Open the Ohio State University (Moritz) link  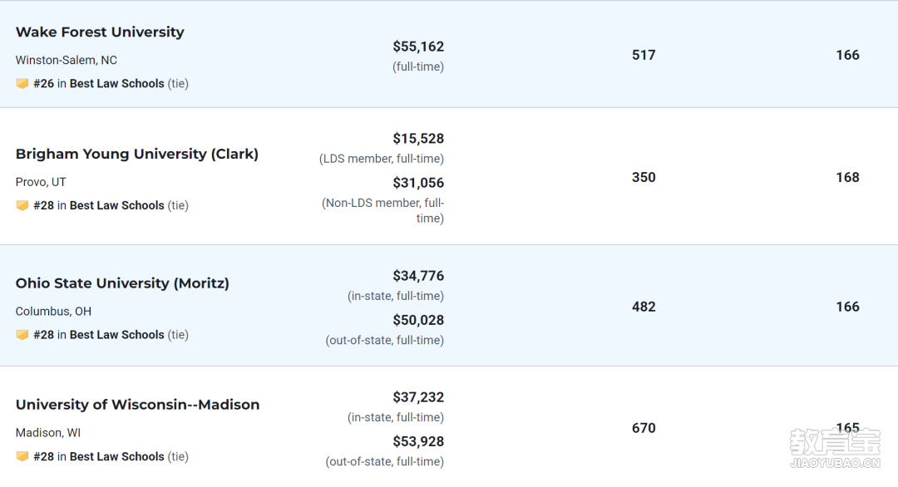122,283
